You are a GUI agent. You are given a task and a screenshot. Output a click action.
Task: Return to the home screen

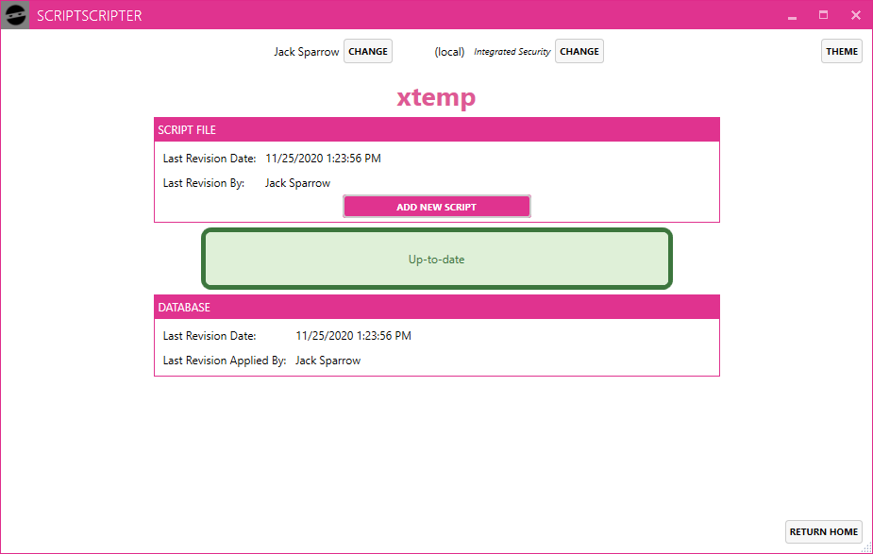coord(823,531)
